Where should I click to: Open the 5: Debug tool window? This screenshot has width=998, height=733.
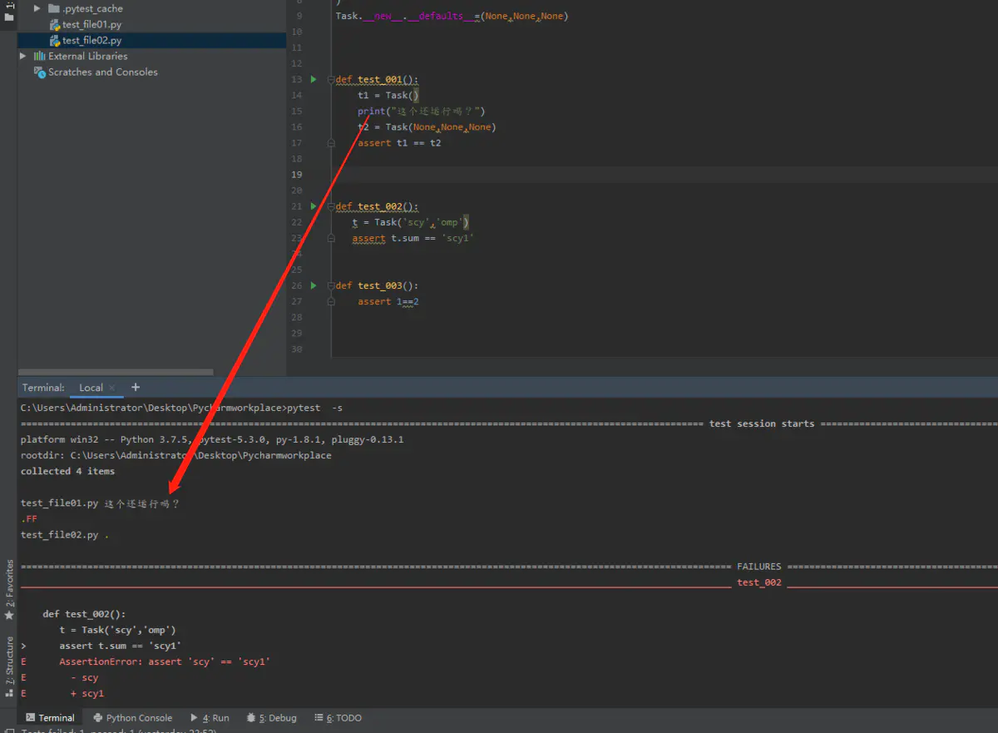coord(271,717)
